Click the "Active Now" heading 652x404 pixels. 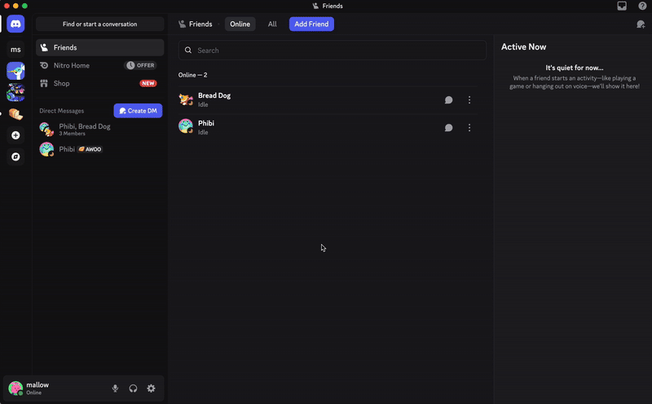(x=523, y=47)
